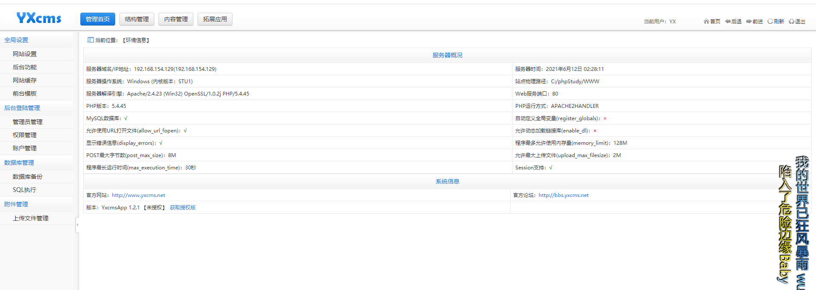816x290 pixels.
Task: Open 上传文件管理 in the sidebar
Action: pyautogui.click(x=31, y=218)
